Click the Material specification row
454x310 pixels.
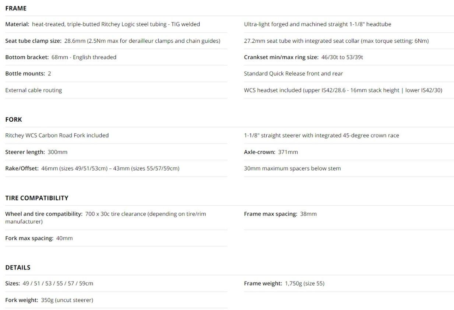tap(102, 24)
